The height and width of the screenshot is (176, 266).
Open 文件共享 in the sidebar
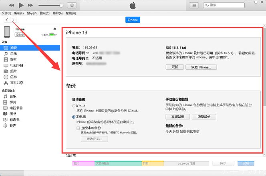coord(17,83)
